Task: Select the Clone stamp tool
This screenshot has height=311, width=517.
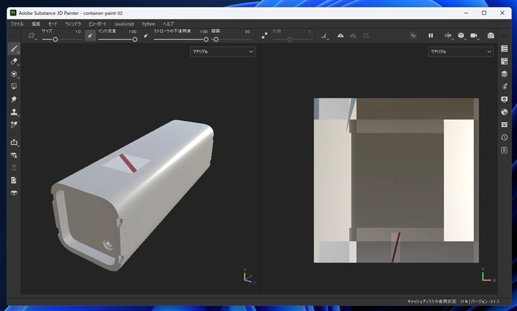Action: pyautogui.click(x=14, y=112)
